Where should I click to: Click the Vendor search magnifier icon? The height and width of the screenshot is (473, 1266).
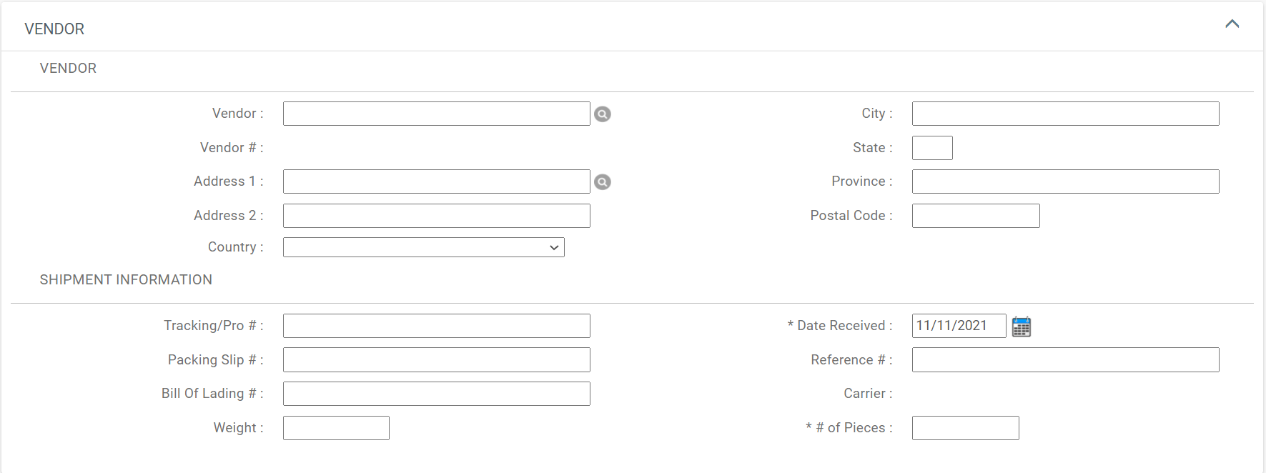[603, 114]
